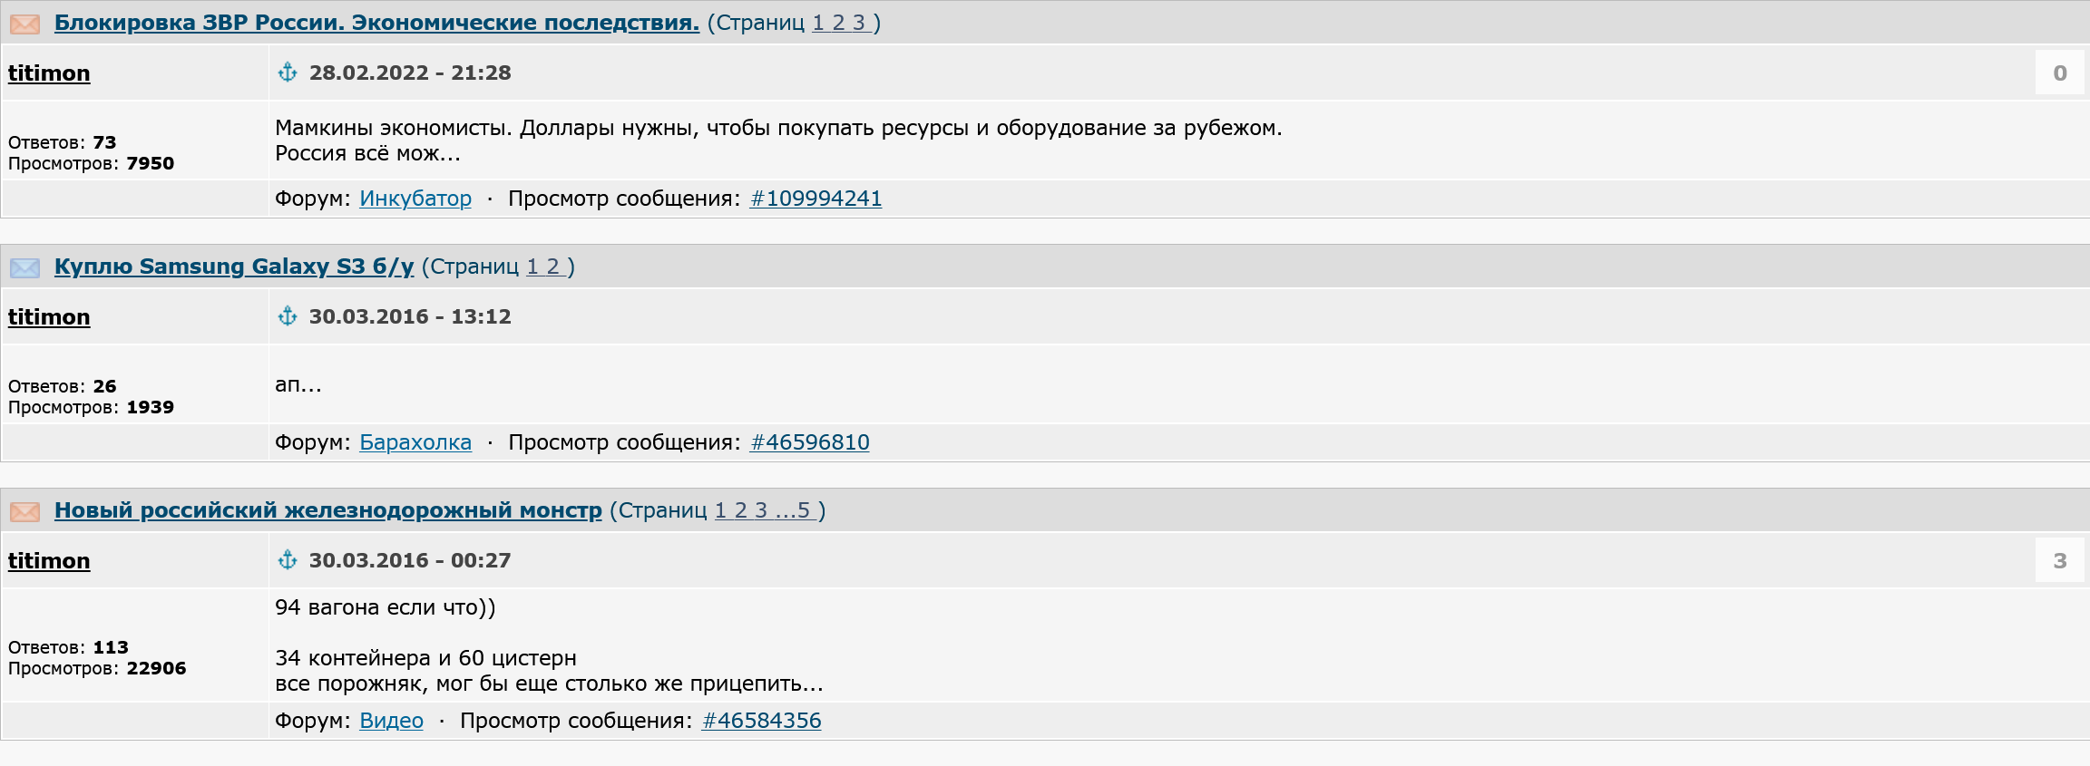This screenshot has height=766, width=2090.
Task: Click rating box showing 3 on last post
Action: [x=2059, y=561]
